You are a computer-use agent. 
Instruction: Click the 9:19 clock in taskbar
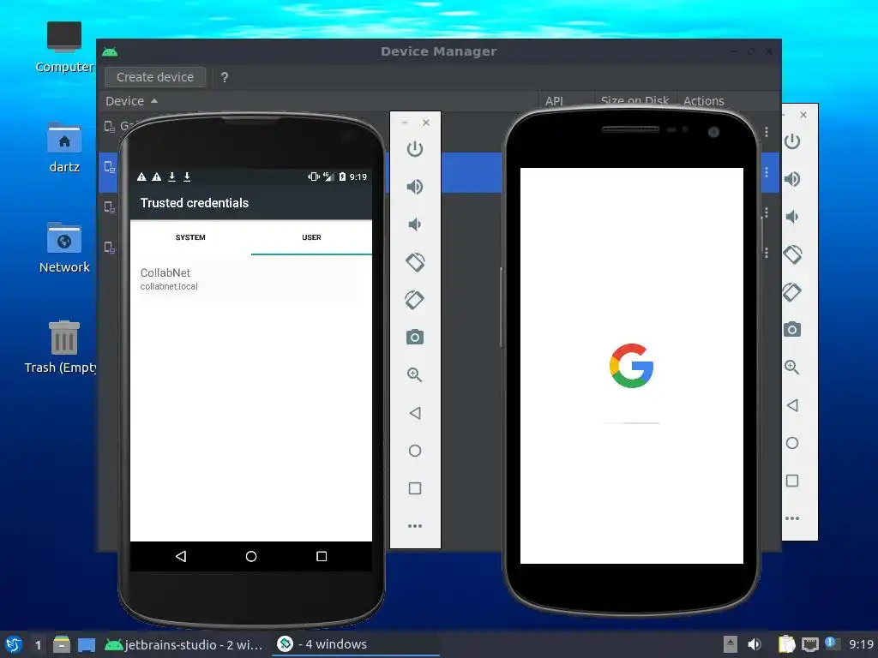point(861,644)
